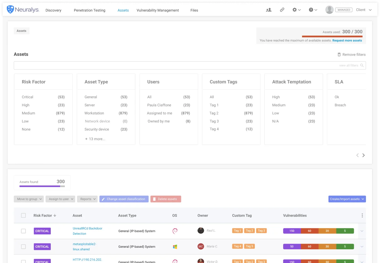
Task: Open the Discovery menu
Action: click(x=53, y=10)
